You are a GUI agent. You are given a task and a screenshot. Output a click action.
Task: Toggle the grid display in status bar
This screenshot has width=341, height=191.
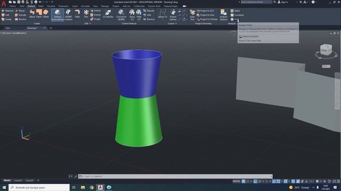click(x=243, y=181)
